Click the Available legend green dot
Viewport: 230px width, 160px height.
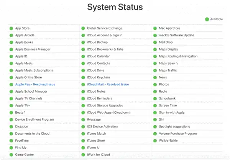click(x=207, y=19)
